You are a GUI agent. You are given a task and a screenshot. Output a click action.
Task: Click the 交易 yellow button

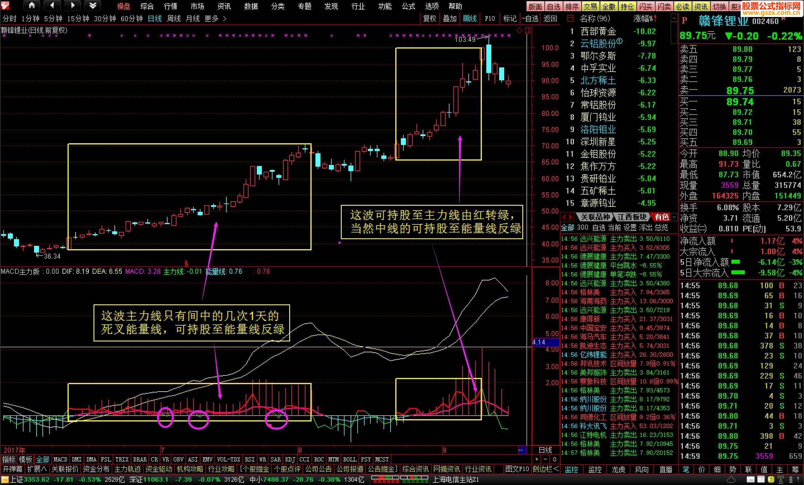[x=591, y=6]
